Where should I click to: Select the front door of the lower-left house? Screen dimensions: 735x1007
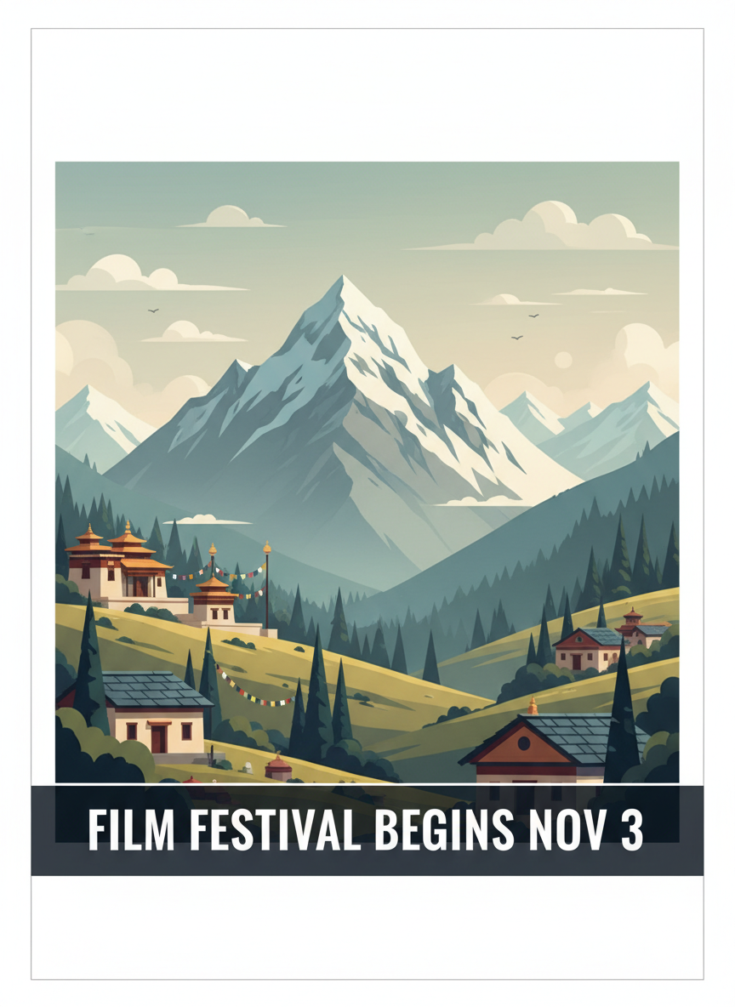point(158,738)
